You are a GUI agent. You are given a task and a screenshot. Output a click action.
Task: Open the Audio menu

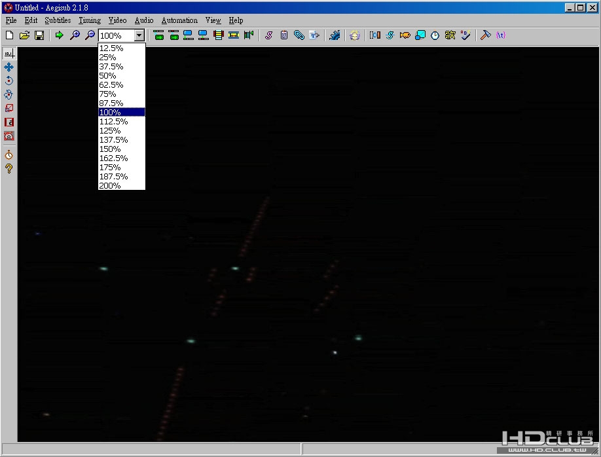[144, 20]
